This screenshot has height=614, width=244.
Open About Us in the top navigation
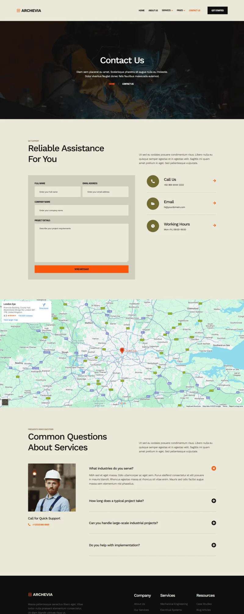point(153,10)
